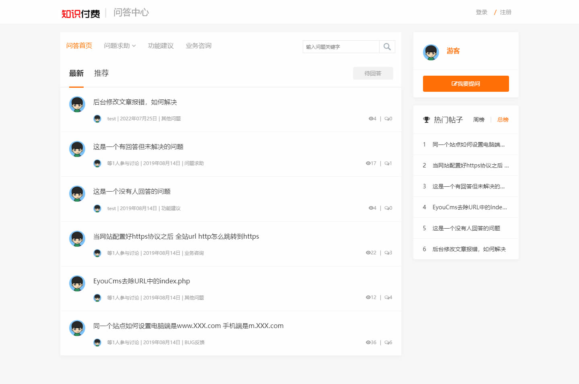
Task: Click the 待回答 filter button
Action: coord(373,73)
